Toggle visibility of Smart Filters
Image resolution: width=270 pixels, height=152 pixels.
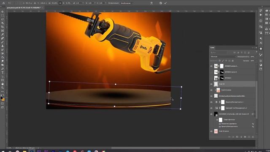pyautogui.click(x=217, y=120)
